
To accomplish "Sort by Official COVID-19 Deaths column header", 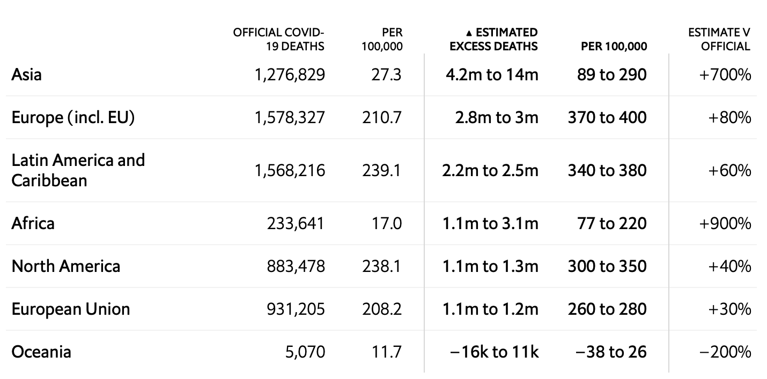I will coord(278,40).
